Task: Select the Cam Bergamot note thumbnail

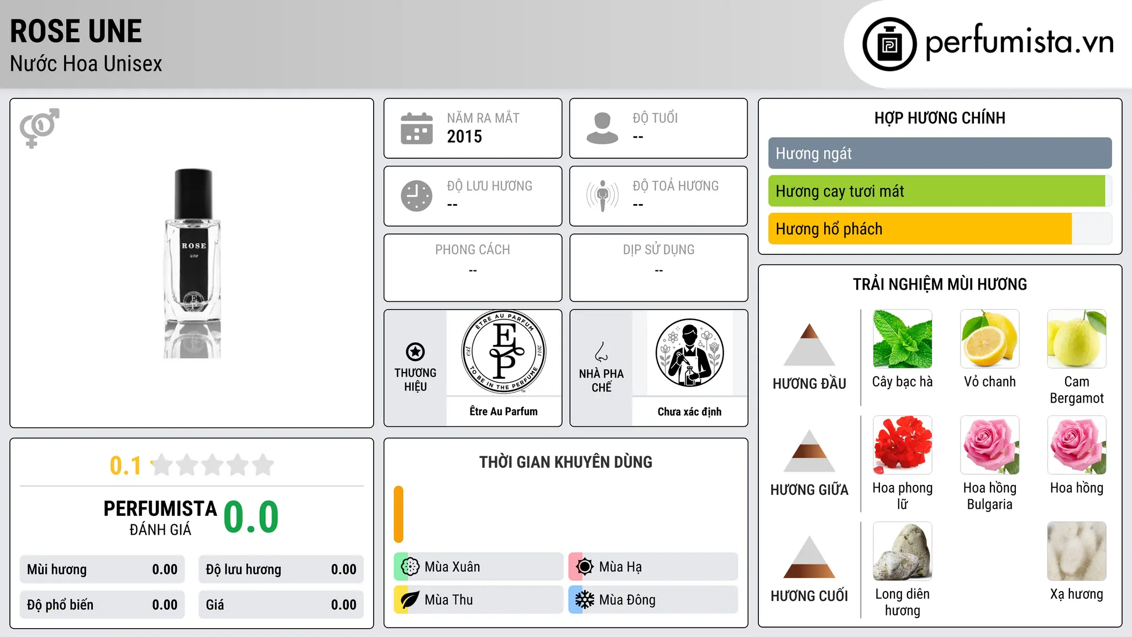Action: tap(1077, 339)
